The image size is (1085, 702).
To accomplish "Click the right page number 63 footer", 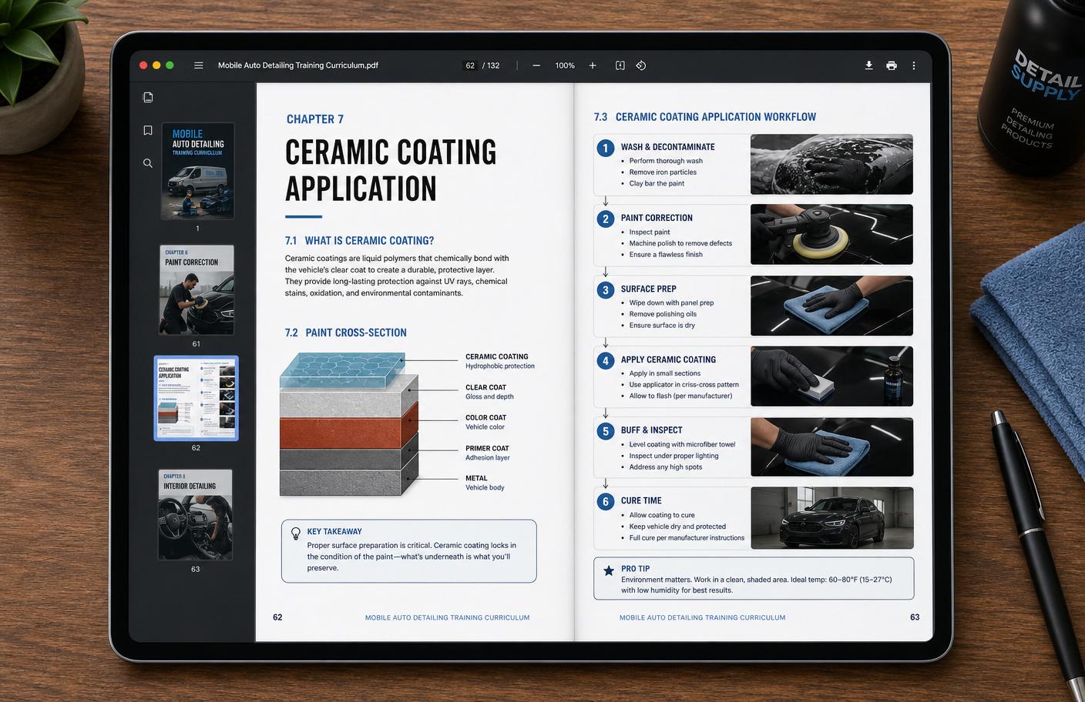I will (x=915, y=617).
